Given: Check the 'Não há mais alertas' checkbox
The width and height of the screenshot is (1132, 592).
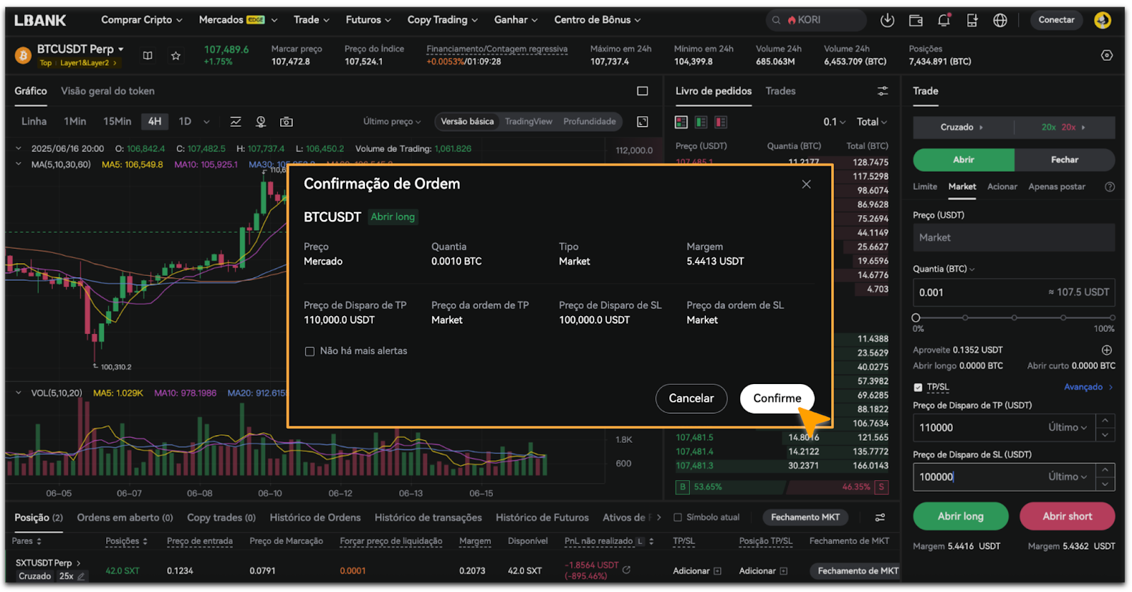Looking at the screenshot, I should pos(310,352).
